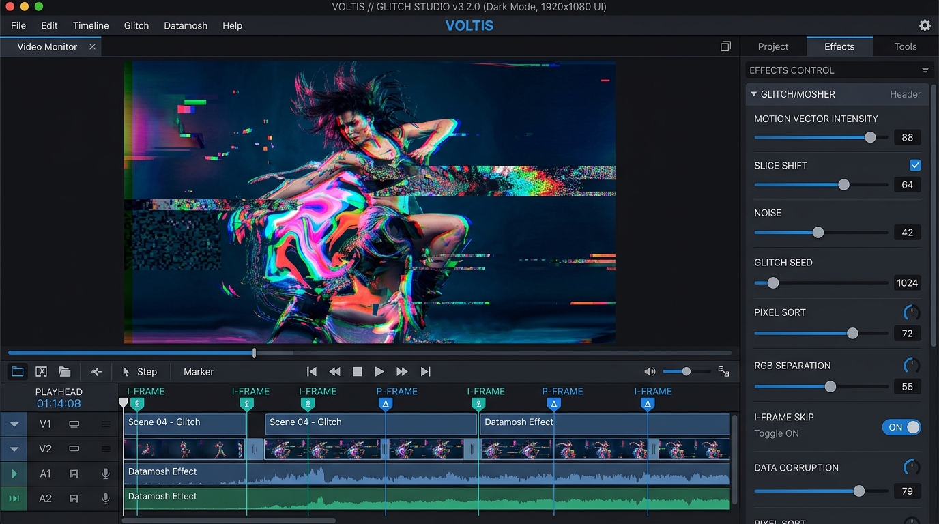Toggle V1 track monitor output icon
The height and width of the screenshot is (524, 939).
tap(74, 424)
